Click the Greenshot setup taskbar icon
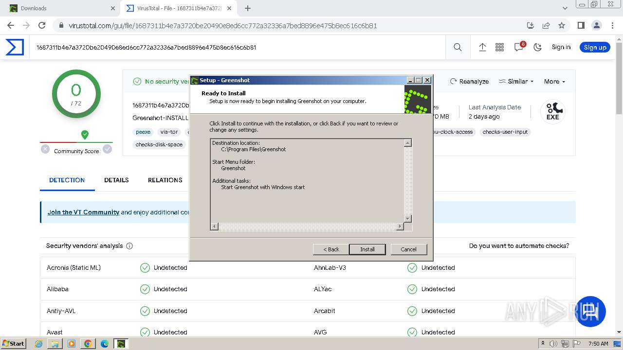This screenshot has width=623, height=350. (x=121, y=344)
